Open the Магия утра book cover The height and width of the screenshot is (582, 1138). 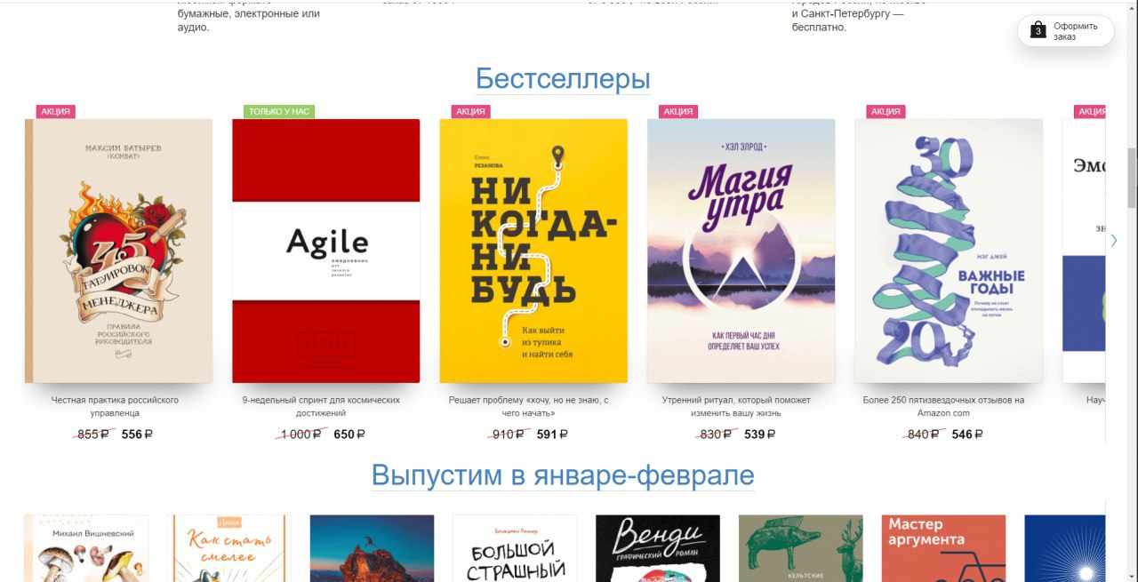click(741, 251)
